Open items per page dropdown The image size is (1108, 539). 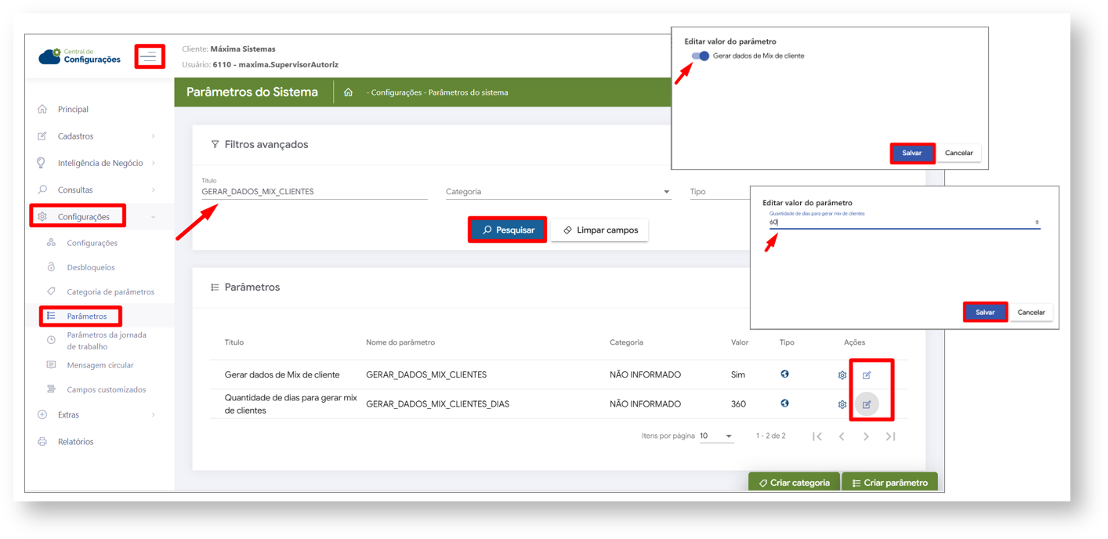716,436
